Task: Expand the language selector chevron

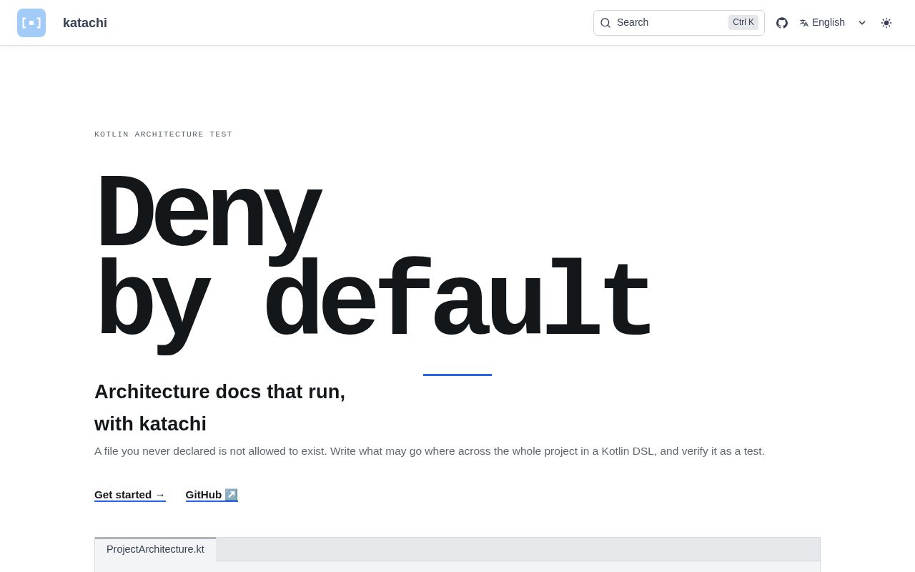Action: (x=862, y=23)
